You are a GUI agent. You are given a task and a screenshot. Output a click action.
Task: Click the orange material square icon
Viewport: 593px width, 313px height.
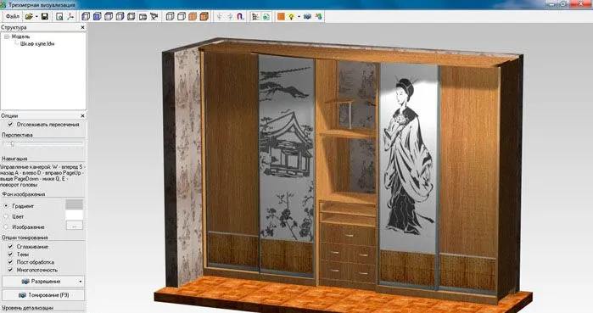(x=281, y=17)
